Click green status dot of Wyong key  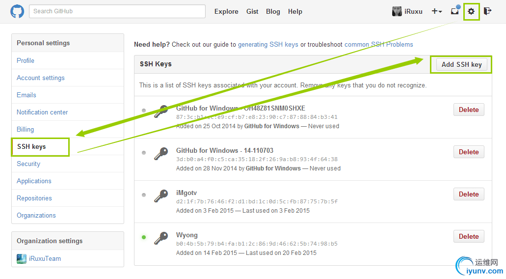pos(144,237)
